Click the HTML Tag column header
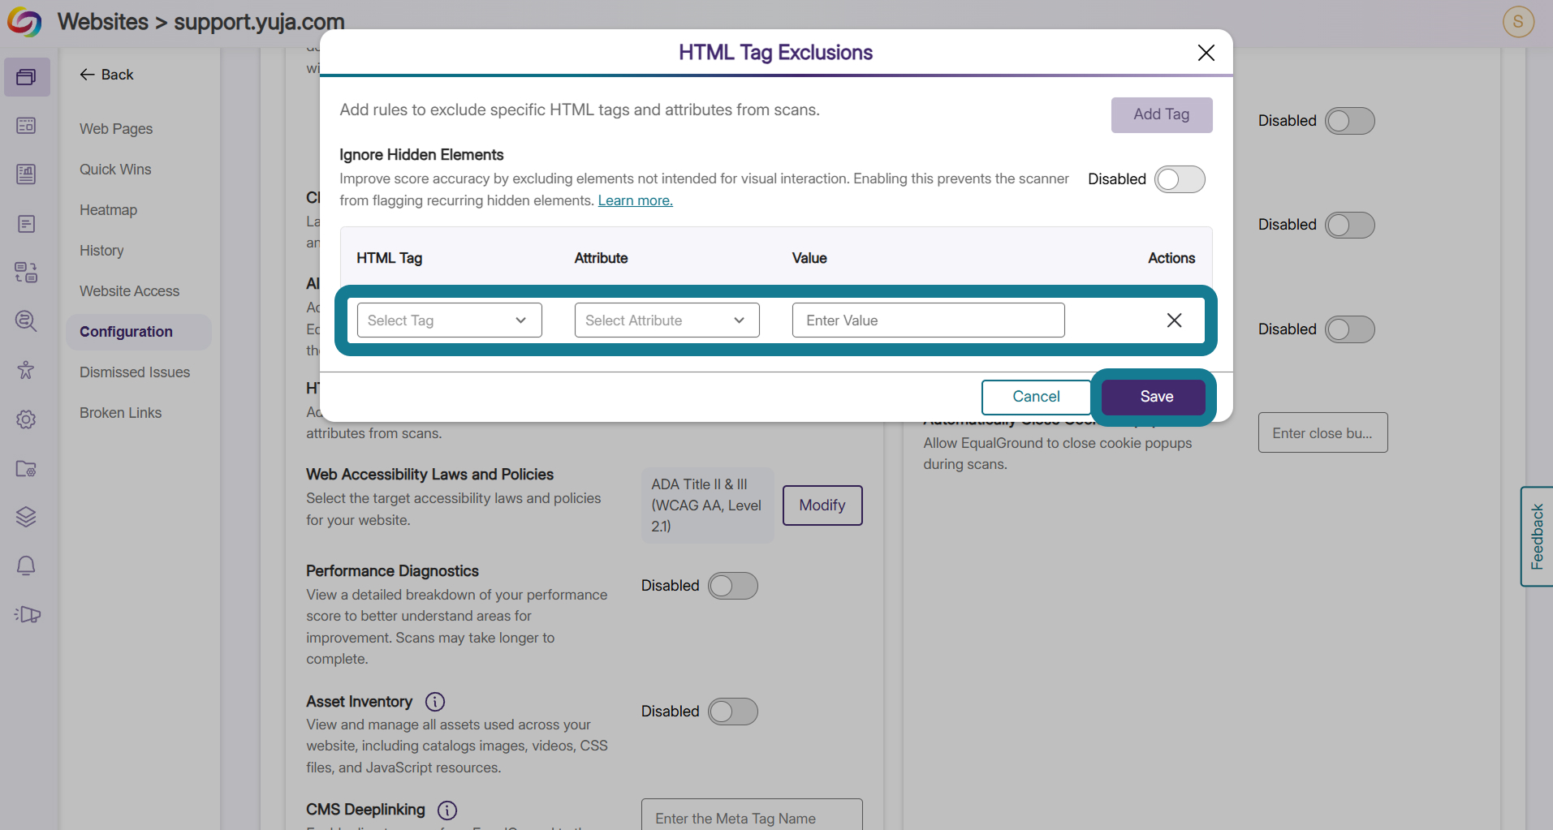1553x830 pixels. [x=390, y=258]
